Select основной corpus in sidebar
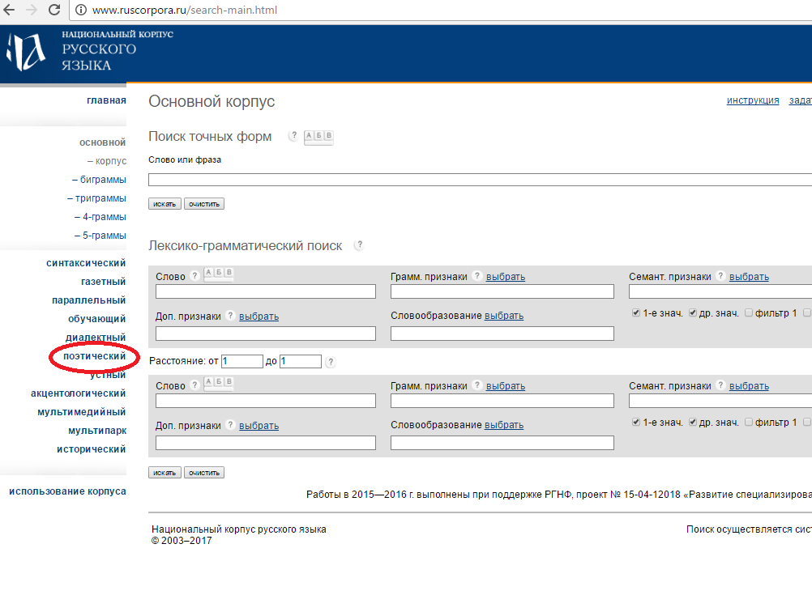The height and width of the screenshot is (595, 812). tap(103, 142)
